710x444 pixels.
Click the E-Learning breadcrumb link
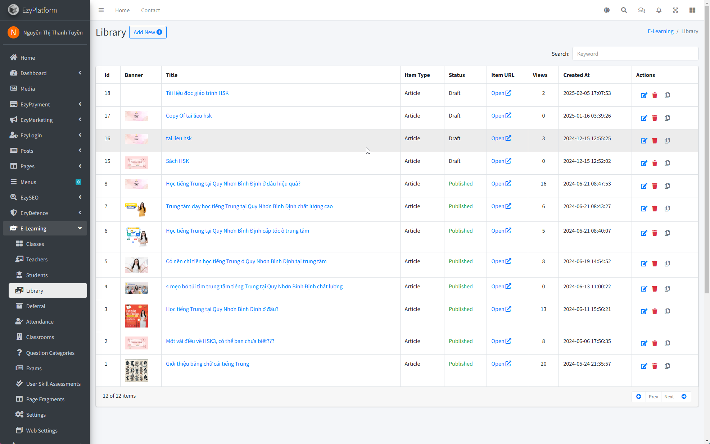tap(660, 31)
